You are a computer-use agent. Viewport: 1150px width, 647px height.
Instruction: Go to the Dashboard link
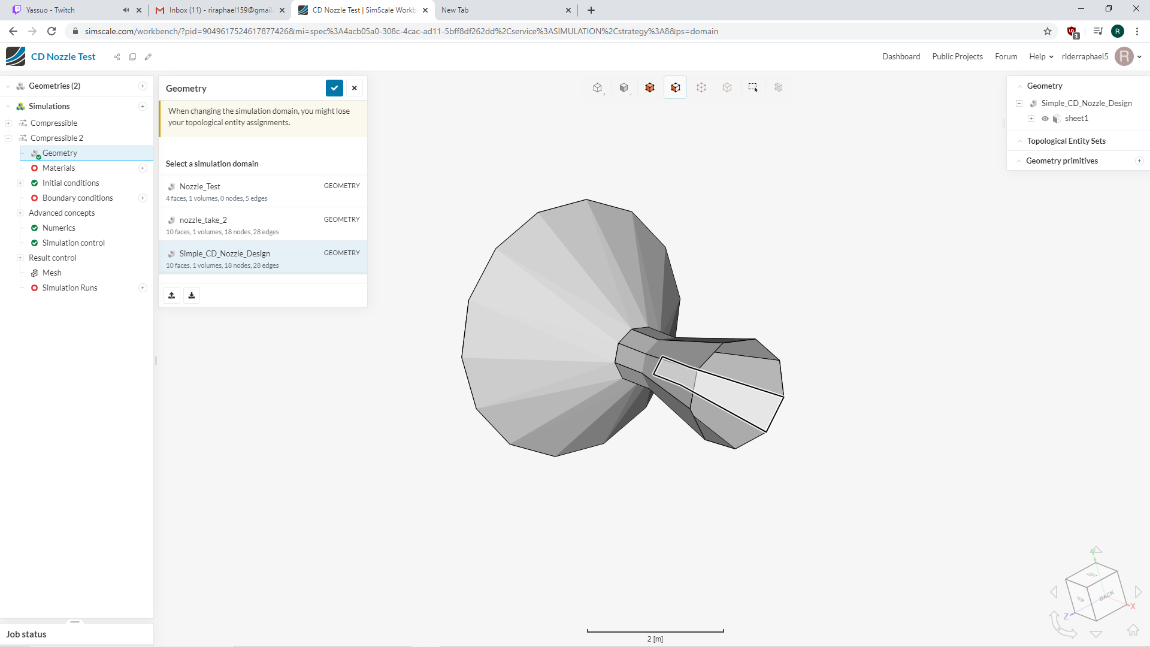pos(901,57)
